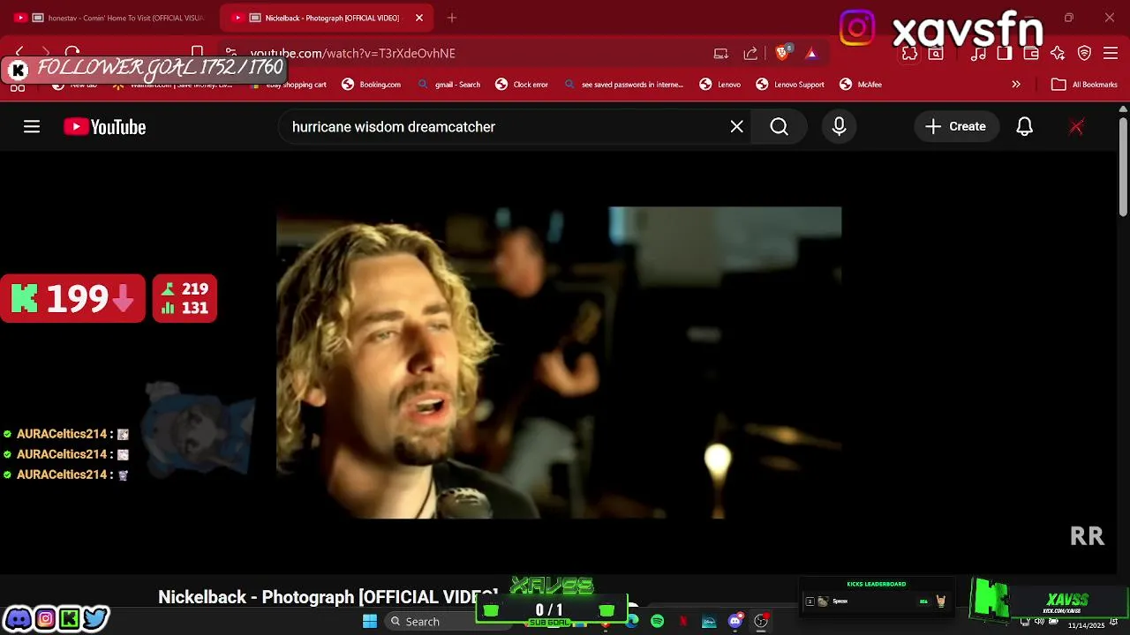The image size is (1130, 635).
Task: Open Brave Rewards triangle icon
Action: click(x=811, y=53)
